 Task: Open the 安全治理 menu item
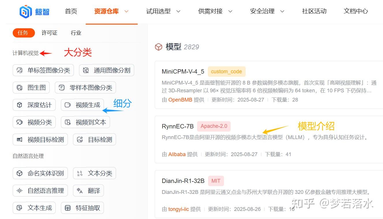click(262, 11)
